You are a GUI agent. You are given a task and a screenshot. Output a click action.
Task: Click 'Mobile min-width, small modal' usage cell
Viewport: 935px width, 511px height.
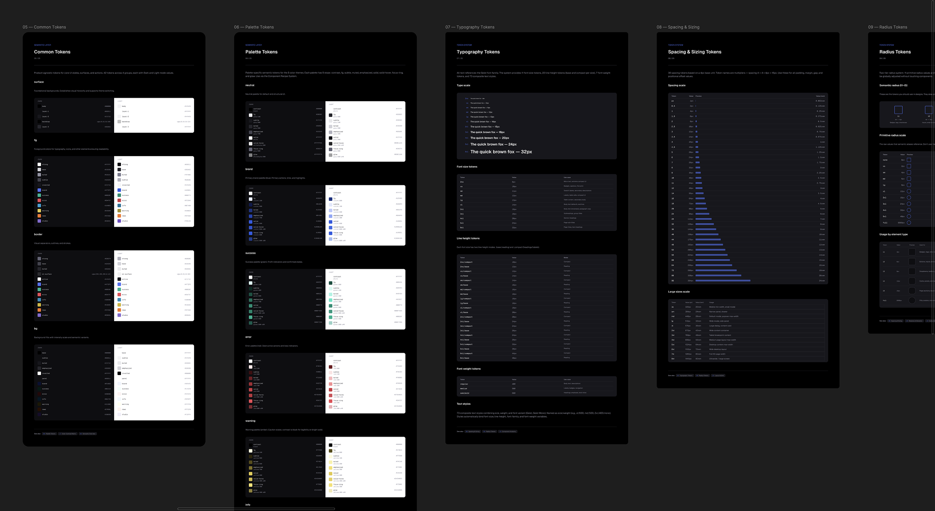click(722, 307)
